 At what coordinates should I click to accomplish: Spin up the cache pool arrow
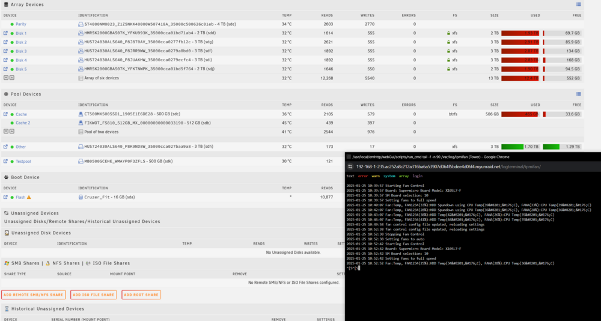pos(11,131)
